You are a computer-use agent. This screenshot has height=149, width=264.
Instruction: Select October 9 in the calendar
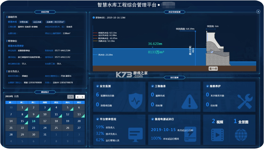(33, 114)
